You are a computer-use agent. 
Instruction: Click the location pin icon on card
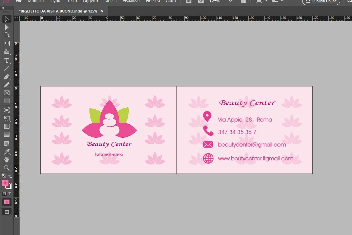[x=207, y=116]
